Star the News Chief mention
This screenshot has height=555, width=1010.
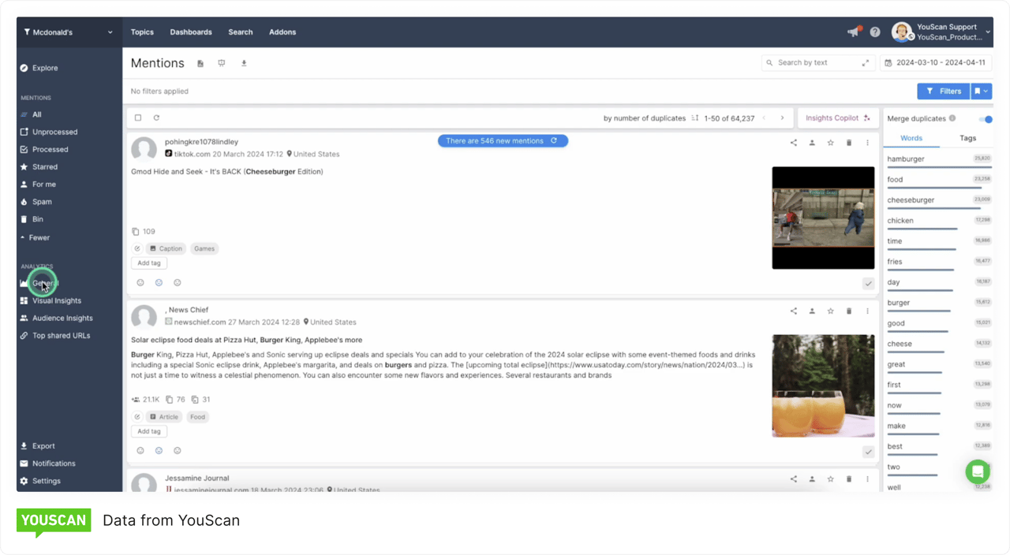pyautogui.click(x=830, y=311)
